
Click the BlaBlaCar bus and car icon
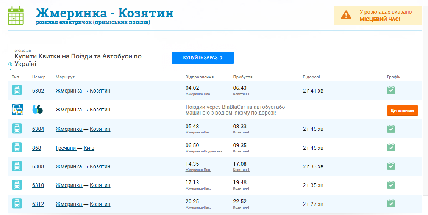pyautogui.click(x=17, y=110)
